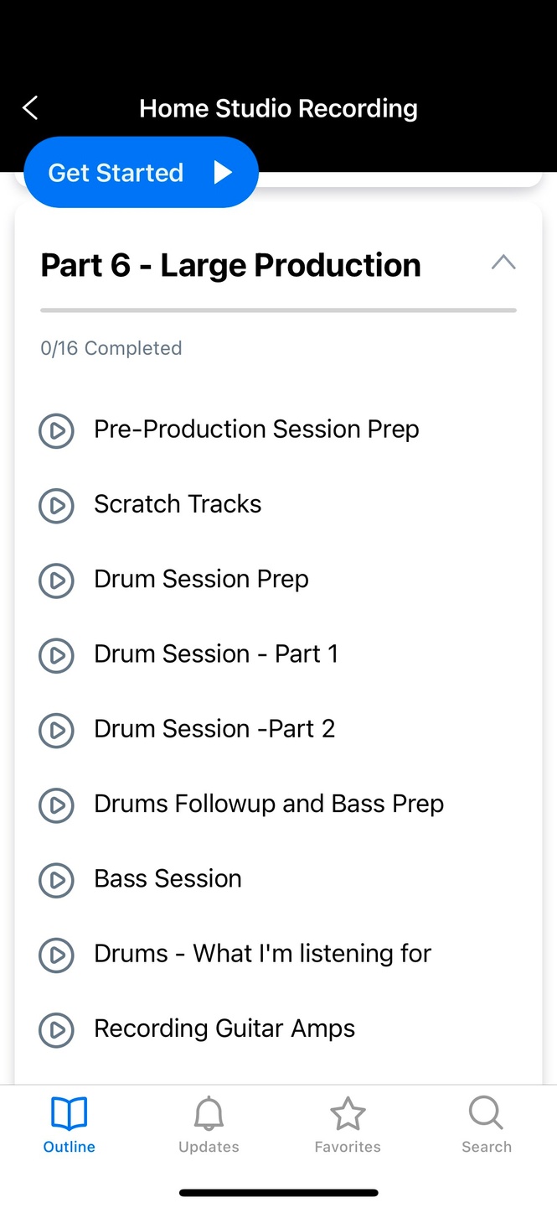Viewport: 557px width, 1208px height.
Task: Tap the back arrow in header
Action: pos(30,107)
